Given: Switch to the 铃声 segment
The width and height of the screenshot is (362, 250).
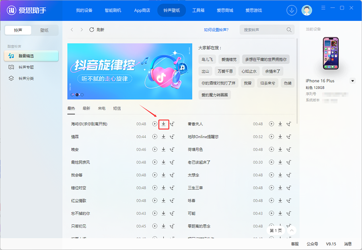Looking at the screenshot, I should [x=18, y=30].
